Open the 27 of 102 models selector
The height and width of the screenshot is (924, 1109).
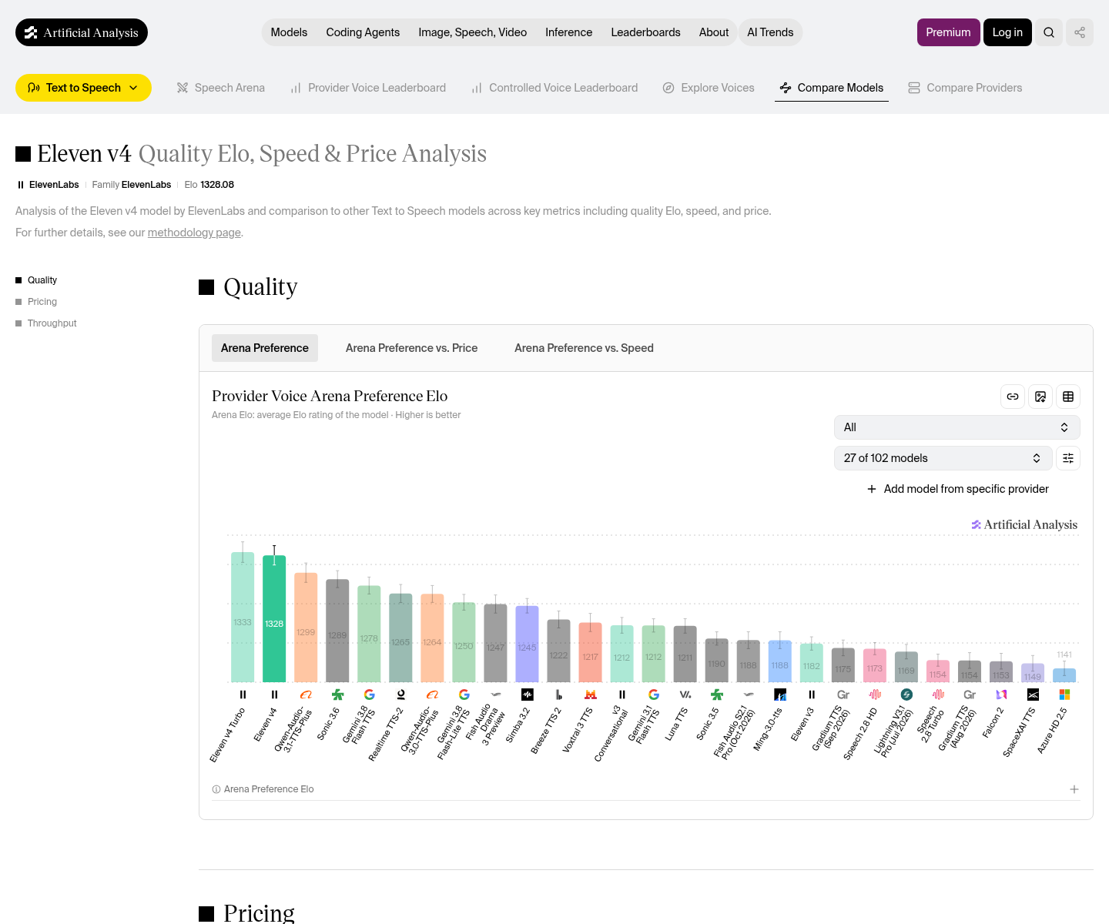point(943,458)
